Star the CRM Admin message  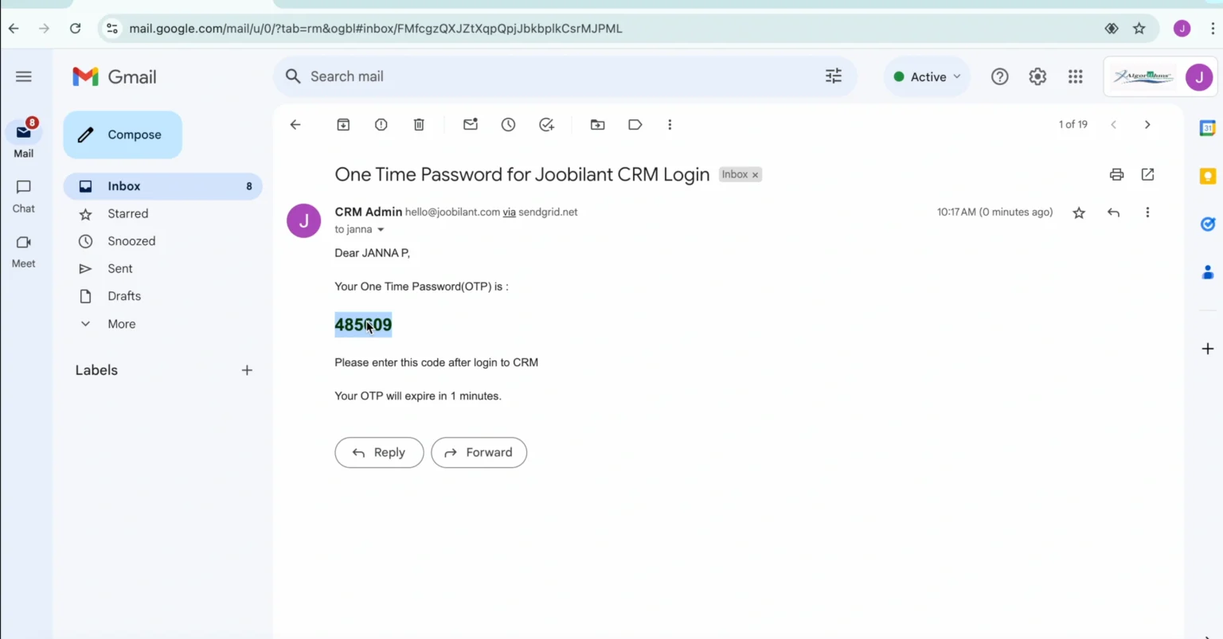(1078, 212)
